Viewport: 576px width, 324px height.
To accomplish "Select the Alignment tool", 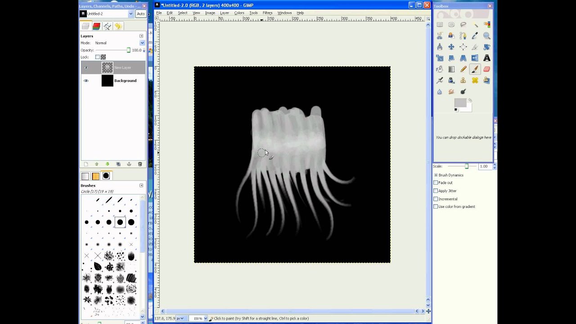I will 463,47.
